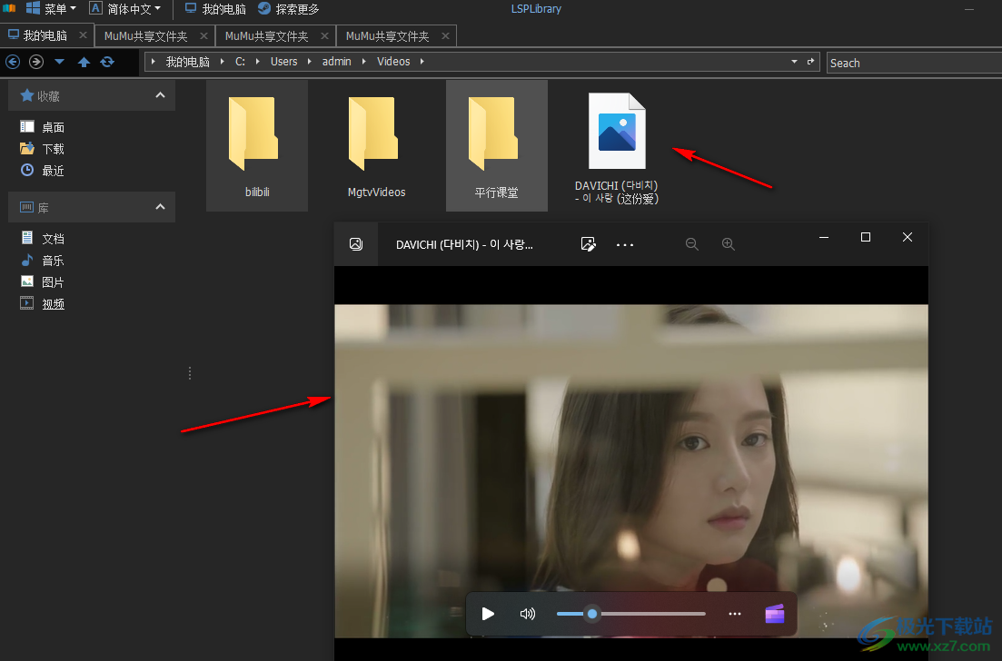Image resolution: width=1002 pixels, height=661 pixels.
Task: Open the video editor clip icon
Action: click(x=775, y=614)
